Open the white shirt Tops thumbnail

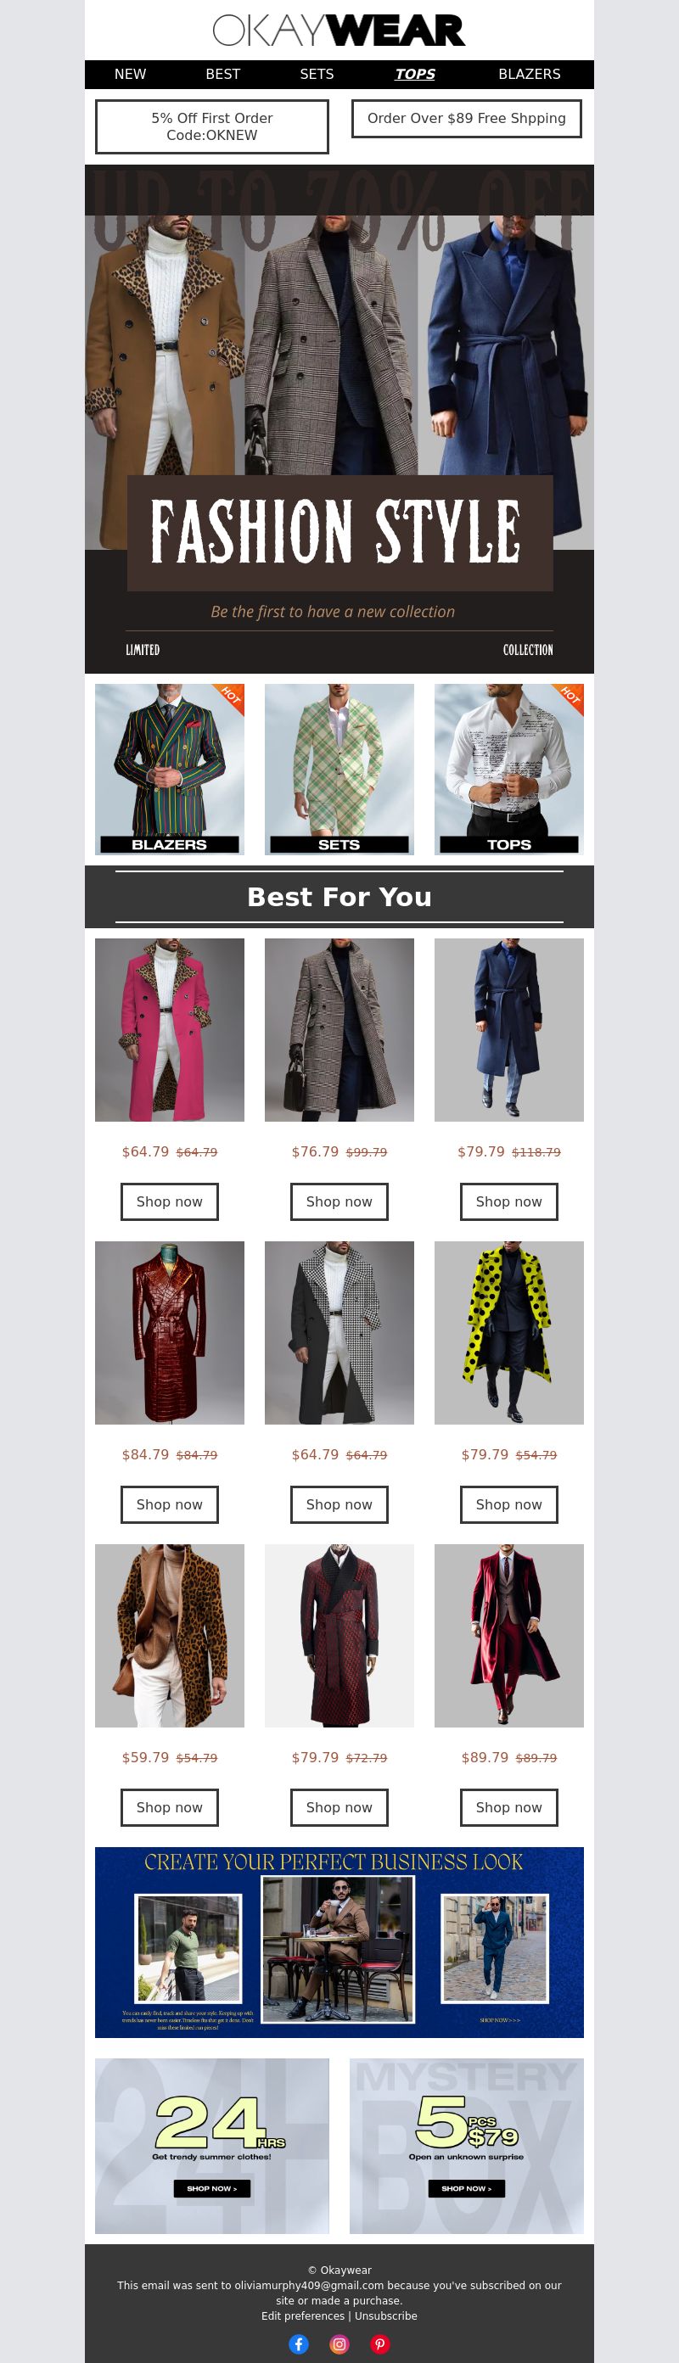(x=509, y=769)
